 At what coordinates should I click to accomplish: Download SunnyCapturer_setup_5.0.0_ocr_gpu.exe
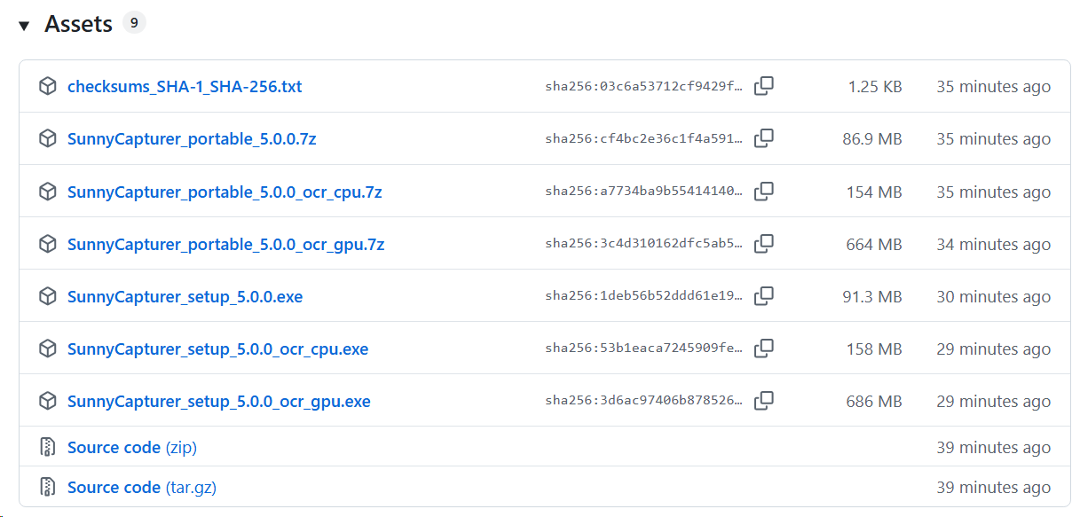pyautogui.click(x=218, y=402)
